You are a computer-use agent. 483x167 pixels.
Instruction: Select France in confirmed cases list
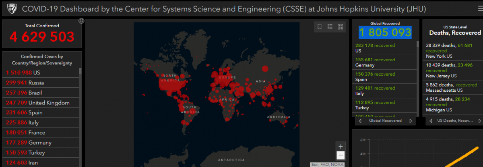[x=41, y=133]
